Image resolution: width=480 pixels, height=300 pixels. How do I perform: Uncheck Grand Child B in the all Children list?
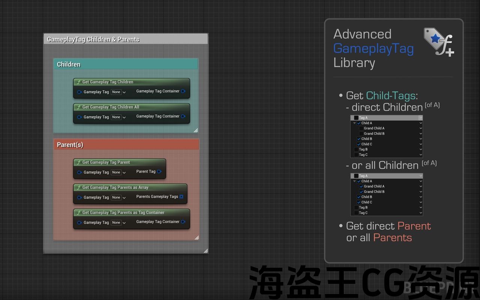(361, 192)
